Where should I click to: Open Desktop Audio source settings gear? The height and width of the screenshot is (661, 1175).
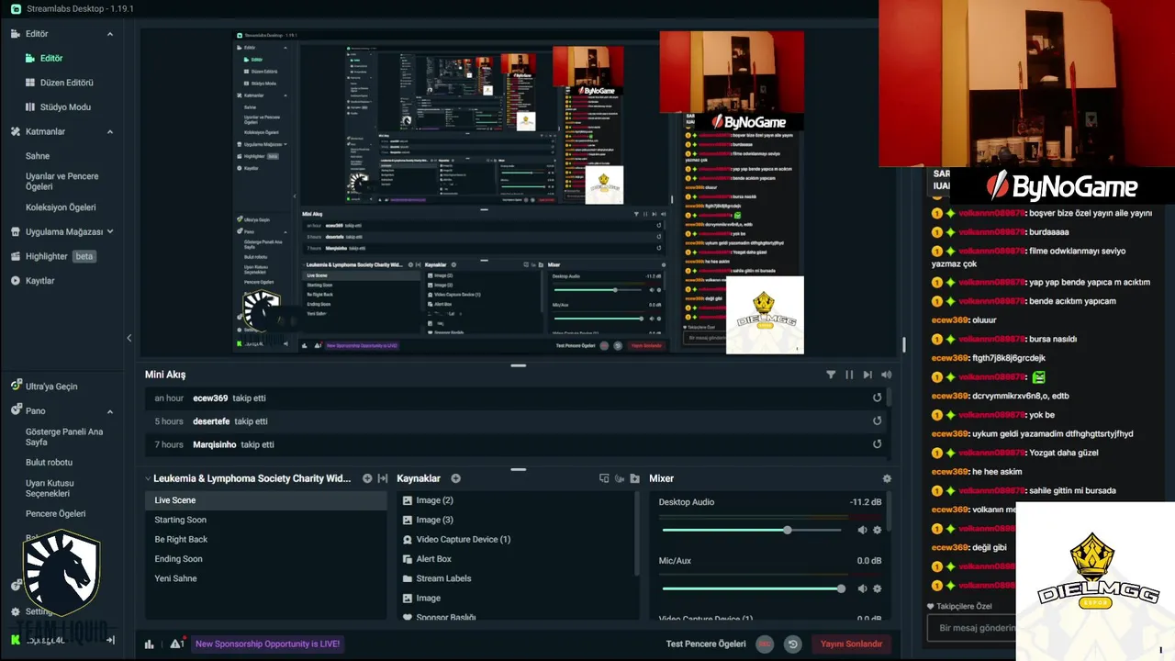coord(877,530)
